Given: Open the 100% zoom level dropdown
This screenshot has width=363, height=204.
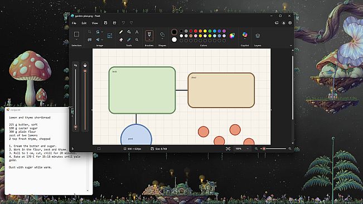Looking at the screenshot, I should pos(242,149).
